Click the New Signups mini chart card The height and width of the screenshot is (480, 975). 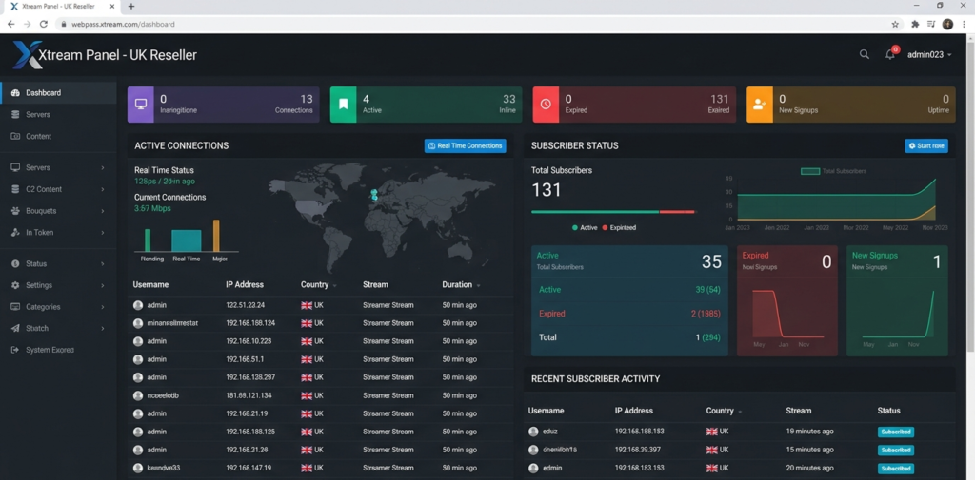pyautogui.click(x=897, y=301)
